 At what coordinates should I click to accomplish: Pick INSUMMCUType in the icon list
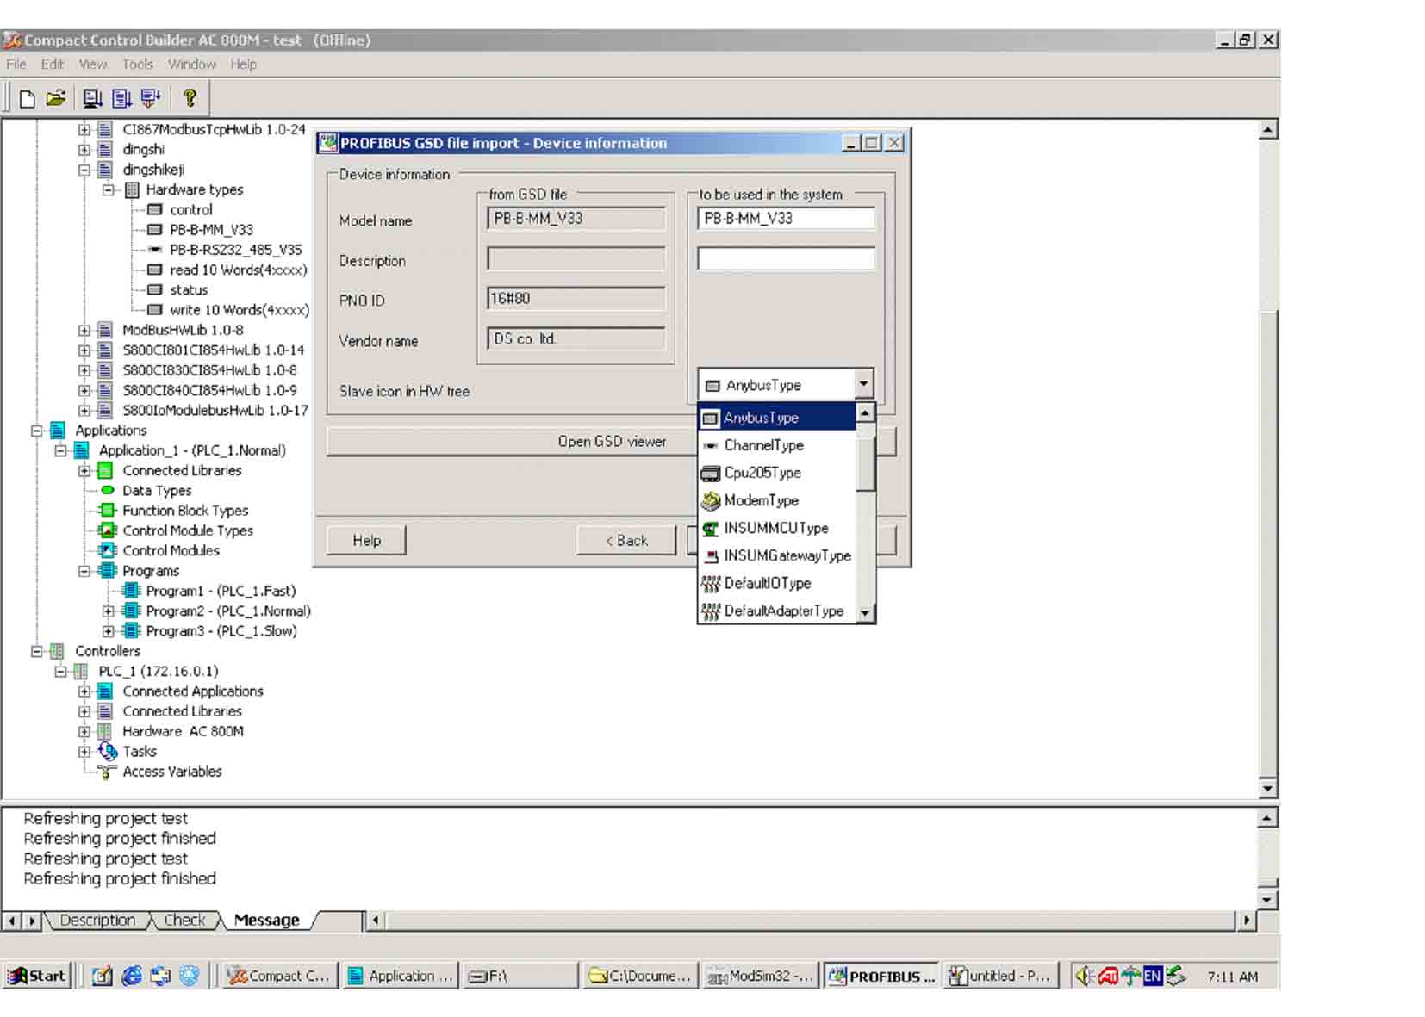point(775,528)
